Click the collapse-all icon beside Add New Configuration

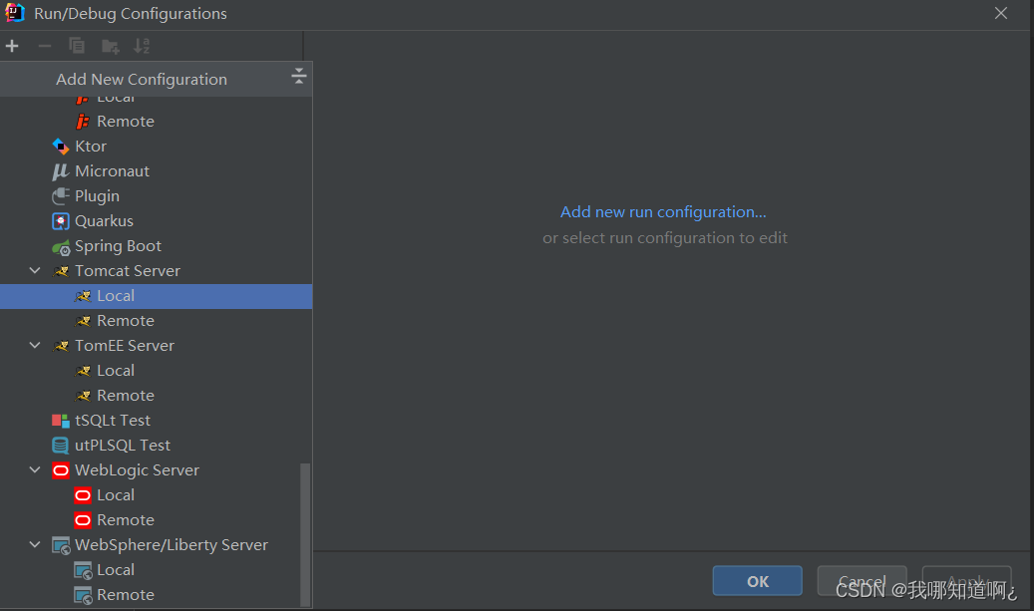click(x=299, y=77)
